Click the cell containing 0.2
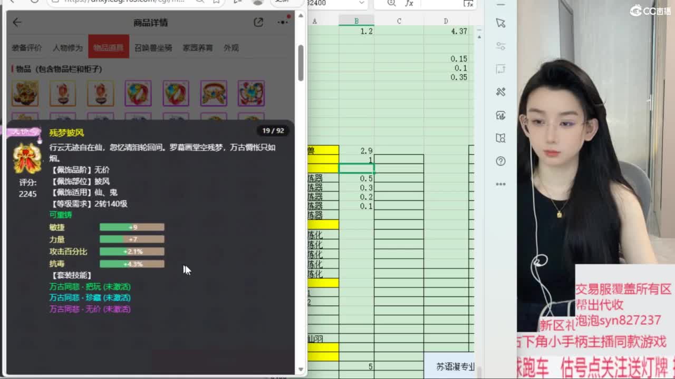This screenshot has width=675, height=379. point(356,197)
